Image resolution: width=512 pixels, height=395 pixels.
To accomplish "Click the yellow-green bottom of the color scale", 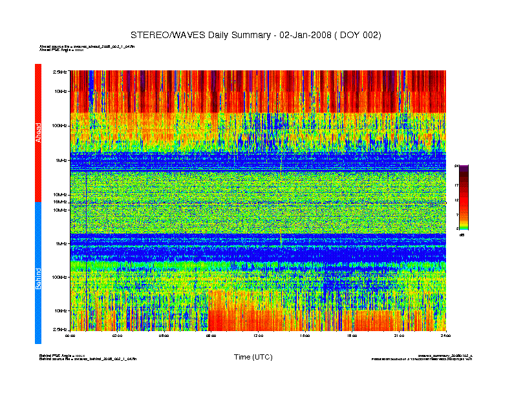I will pyautogui.click(x=464, y=227).
